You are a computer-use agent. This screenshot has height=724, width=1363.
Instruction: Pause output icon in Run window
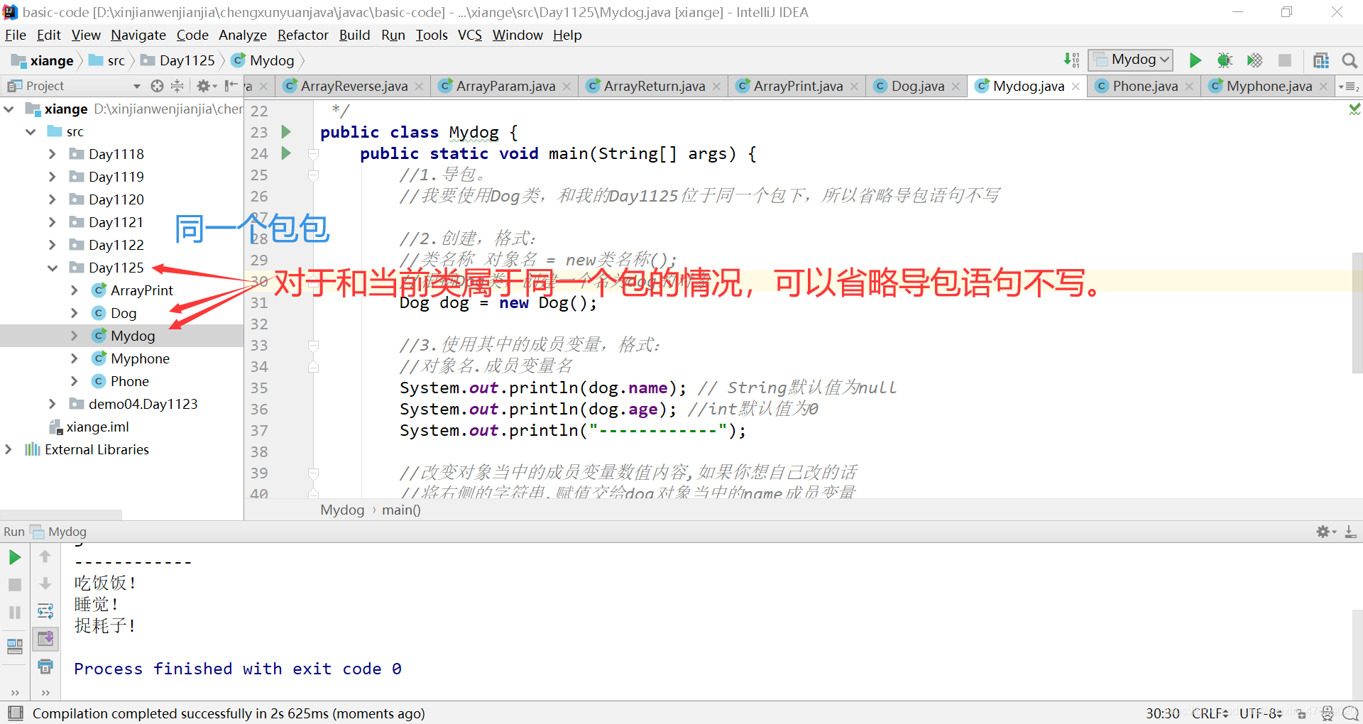(x=14, y=613)
